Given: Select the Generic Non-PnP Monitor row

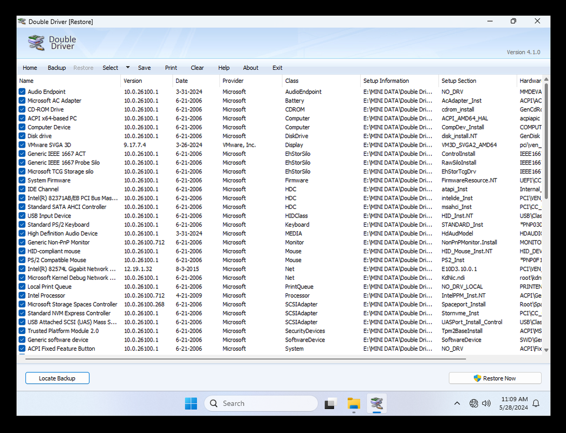Looking at the screenshot, I should point(280,242).
